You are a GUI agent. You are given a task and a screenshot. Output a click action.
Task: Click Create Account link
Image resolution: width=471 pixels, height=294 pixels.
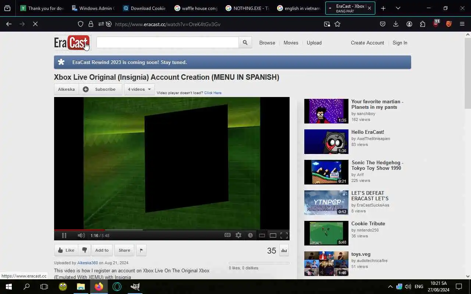point(367,43)
